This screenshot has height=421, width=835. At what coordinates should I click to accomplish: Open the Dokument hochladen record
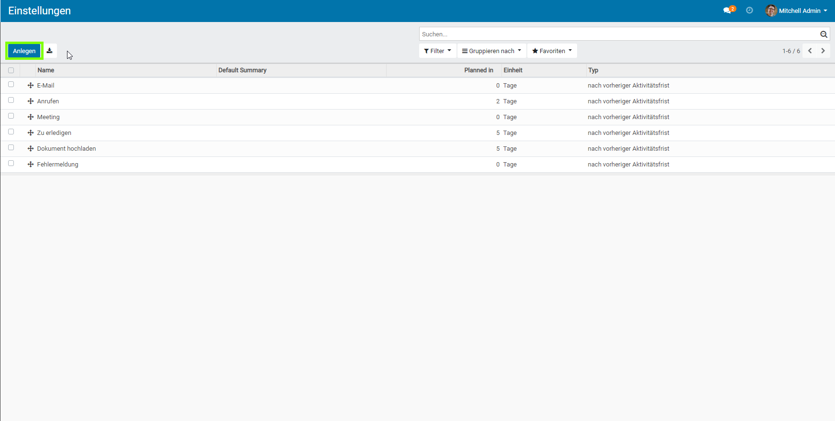(67, 149)
